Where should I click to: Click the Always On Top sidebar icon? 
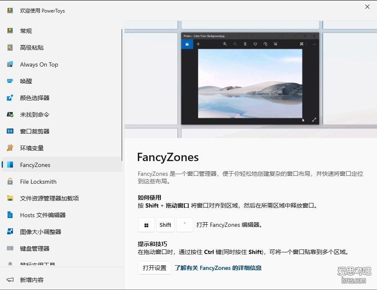pos(10,64)
